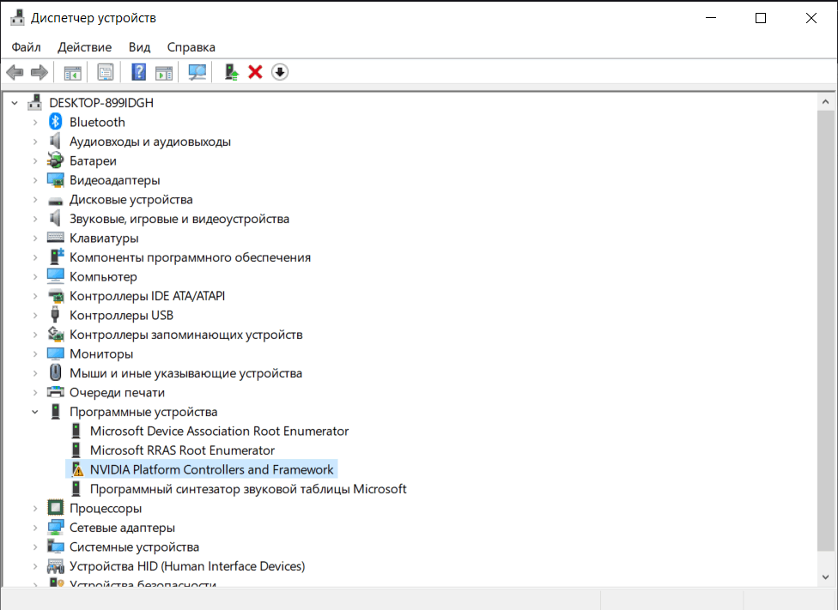
Task: Click the blue Help question-mark icon
Action: 138,72
